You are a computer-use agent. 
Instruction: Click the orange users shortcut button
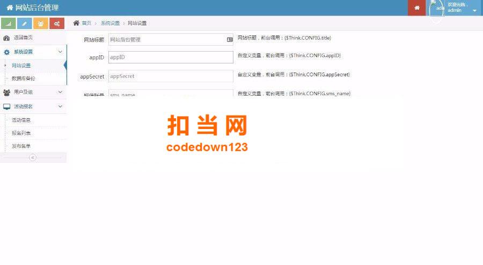pos(41,24)
